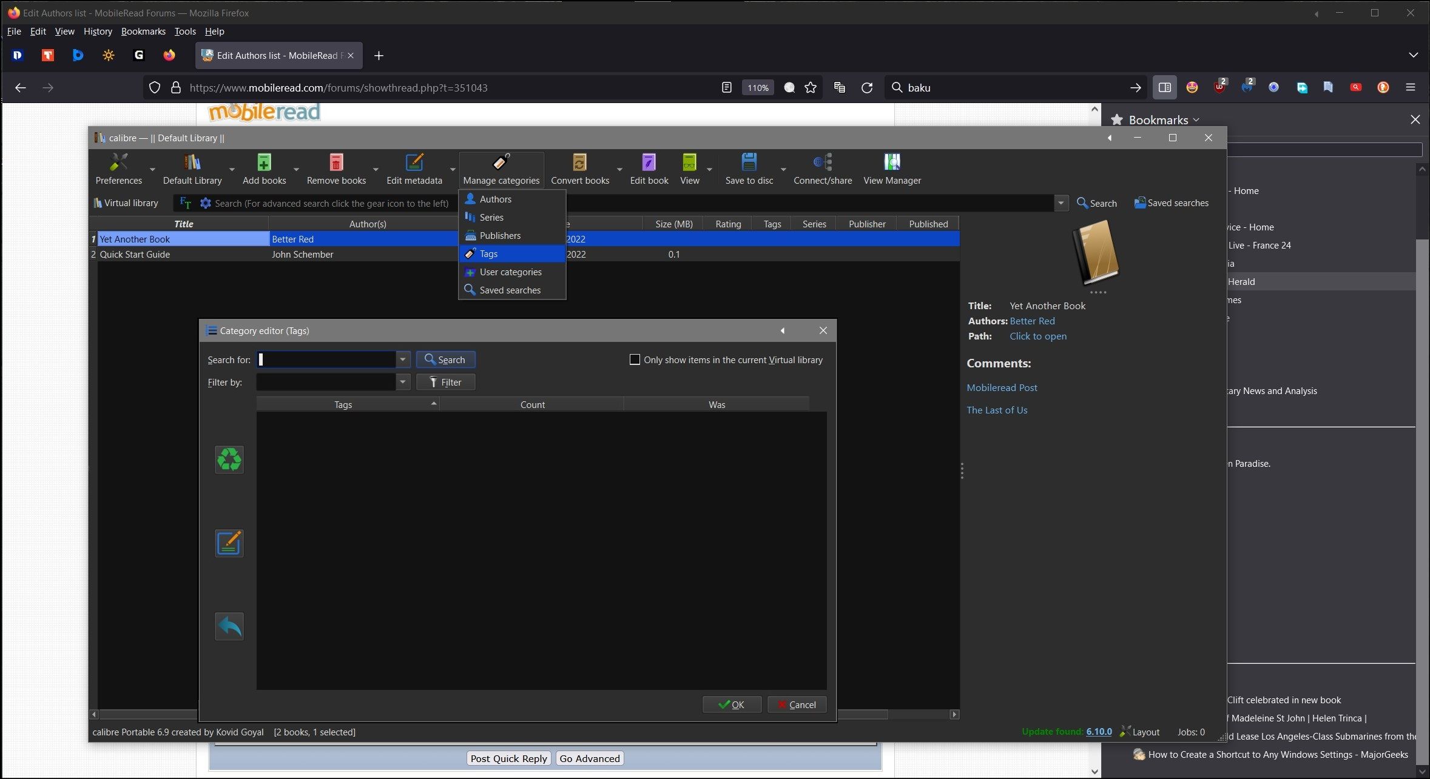The height and width of the screenshot is (779, 1430).
Task: Expand the Filter by dropdown arrow
Action: pos(402,382)
